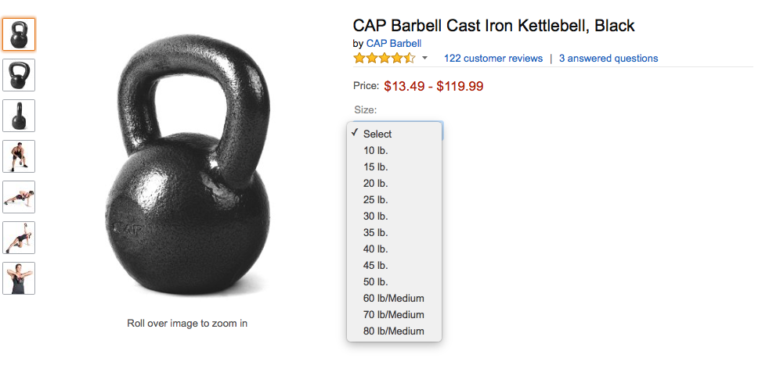Viewport: 769px width, 376px height.
Task: Select the kneeling kettlebell raise thumbnail
Action: coord(19,238)
